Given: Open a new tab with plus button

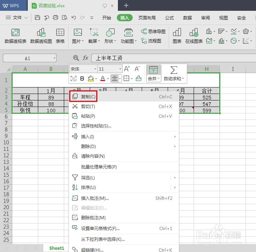Looking at the screenshot, I should tap(126, 5).
